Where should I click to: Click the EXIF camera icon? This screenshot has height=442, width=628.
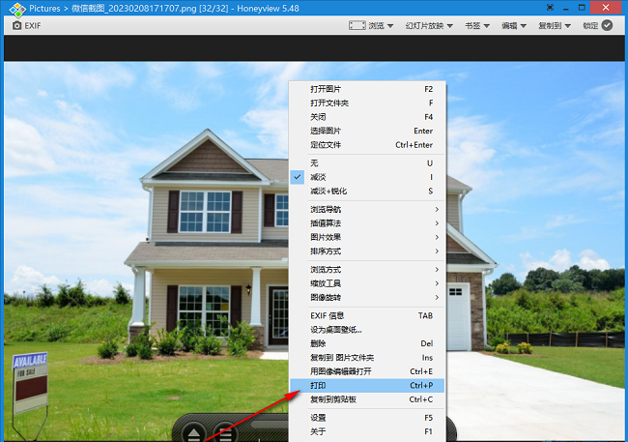[16, 25]
